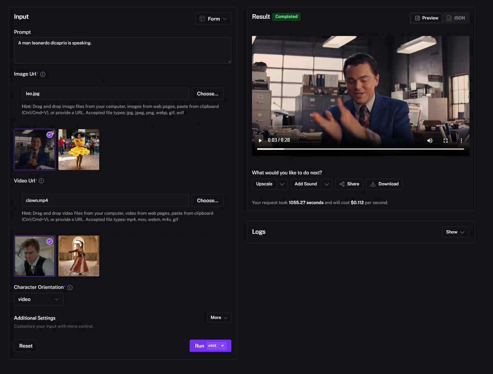Mute the result video volume
Screen dimensions: 493x374
coord(430,140)
